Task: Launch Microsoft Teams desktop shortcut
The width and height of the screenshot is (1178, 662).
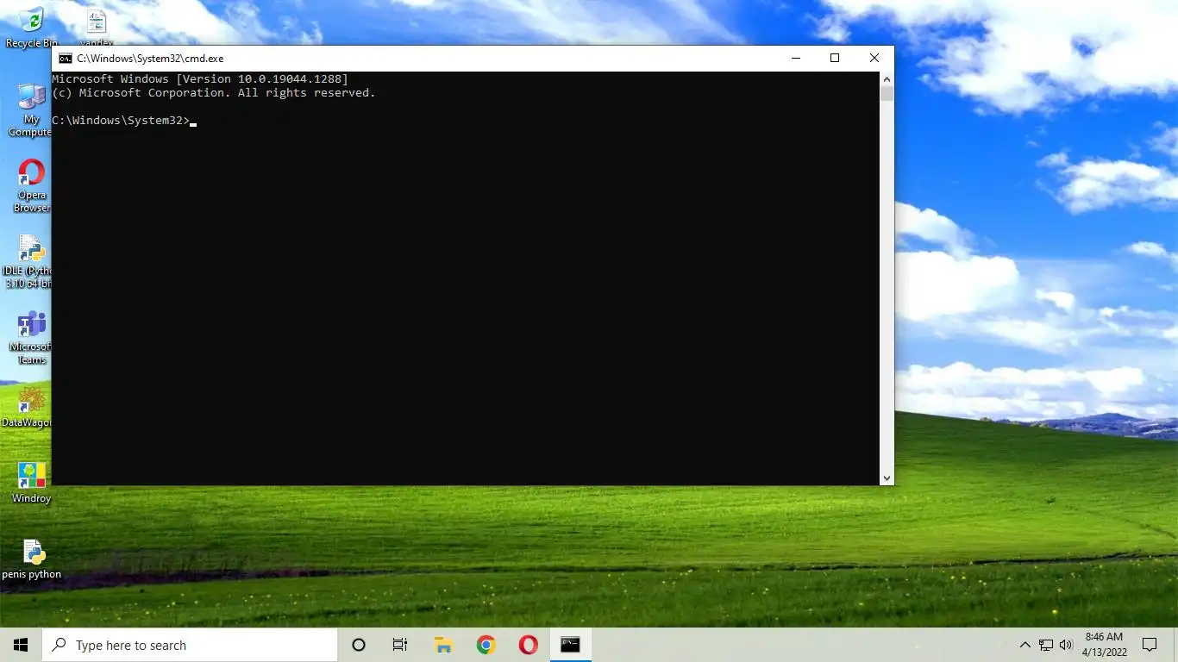Action: coord(31,337)
